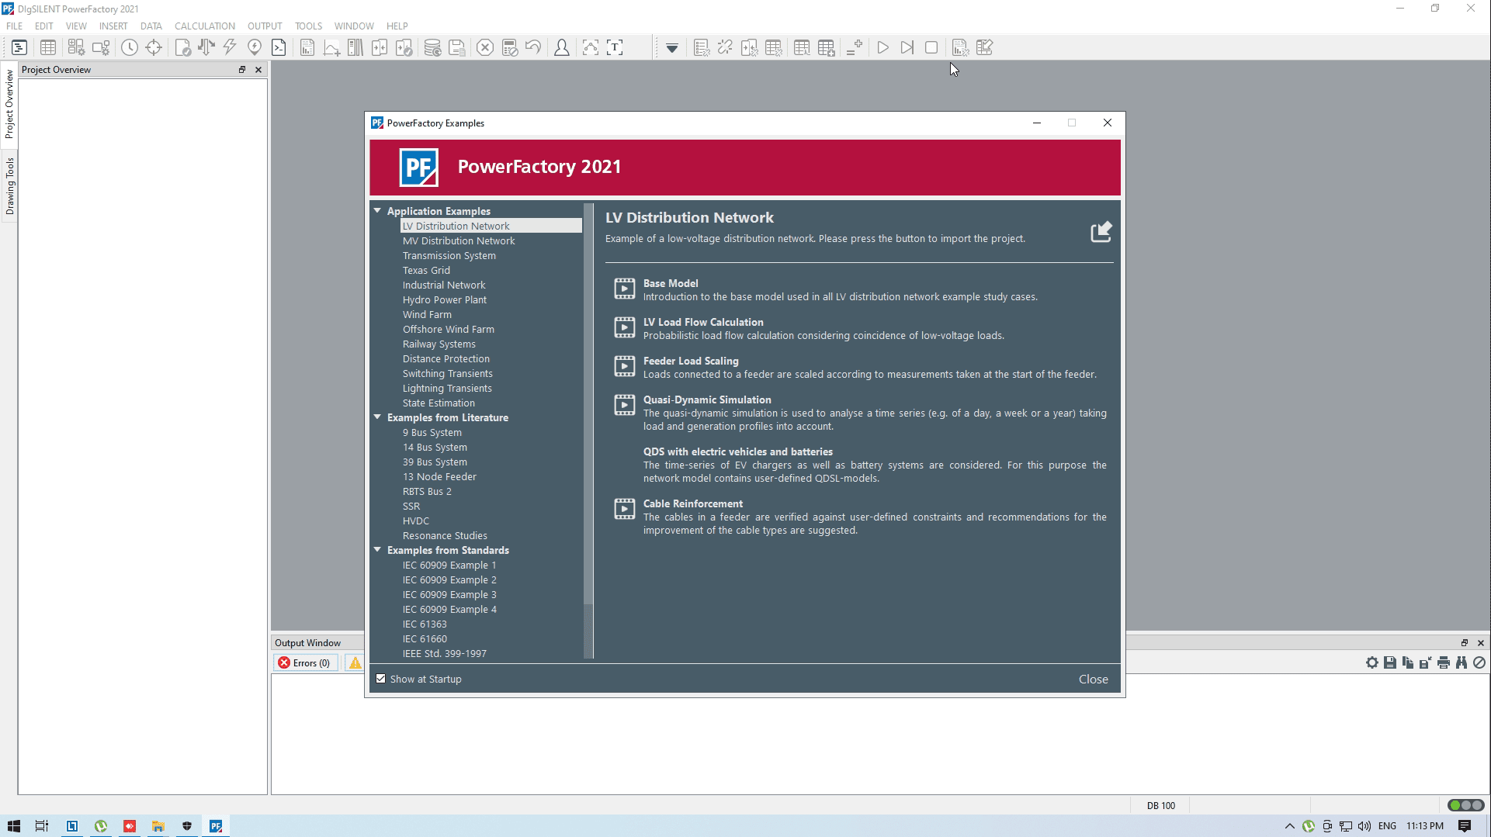The width and height of the screenshot is (1491, 837).
Task: Click the user profile icon in toolbar
Action: 561,47
